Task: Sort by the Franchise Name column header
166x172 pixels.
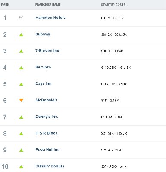Action: [48, 5]
